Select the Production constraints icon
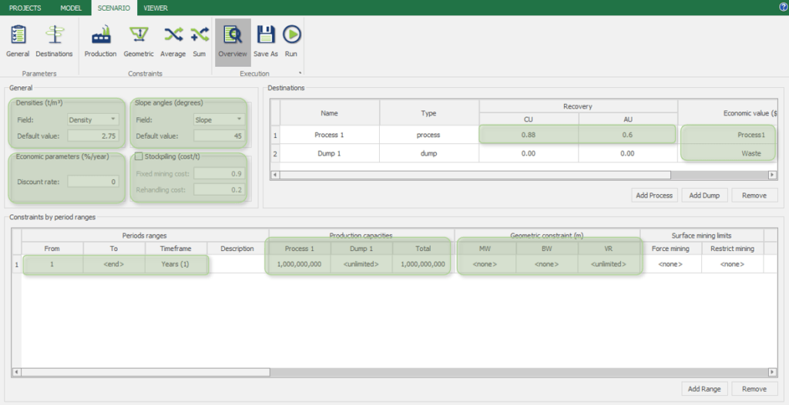The width and height of the screenshot is (789, 405). tap(100, 40)
